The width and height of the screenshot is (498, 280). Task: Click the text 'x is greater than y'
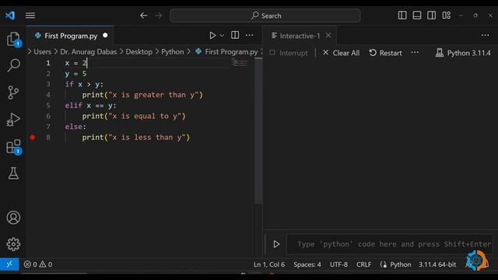[x=153, y=95]
